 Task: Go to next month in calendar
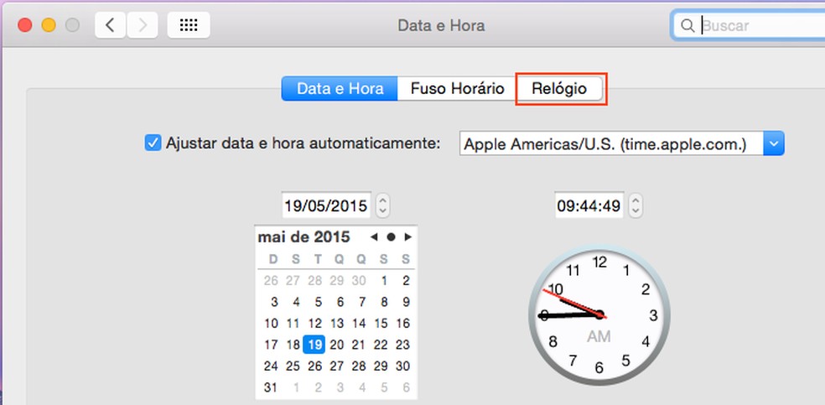[407, 237]
